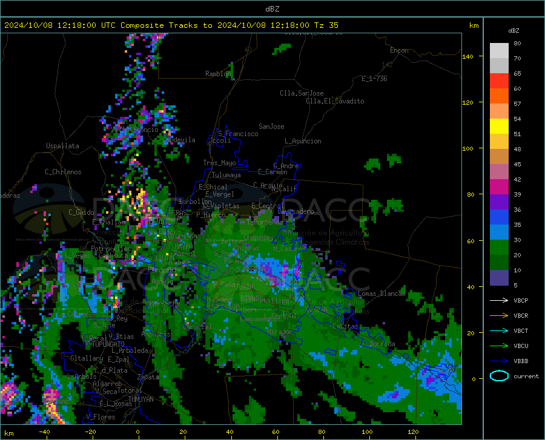This screenshot has height=440, width=545.
Task: Click the 'Lomas_Blancas' map label
Action: tap(381, 294)
